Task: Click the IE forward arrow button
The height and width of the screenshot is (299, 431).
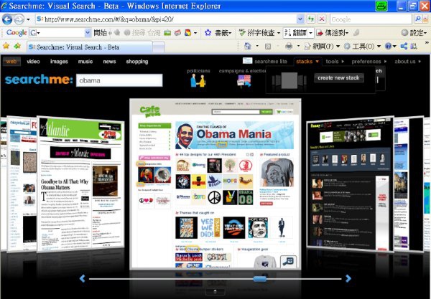Action: click(19, 19)
